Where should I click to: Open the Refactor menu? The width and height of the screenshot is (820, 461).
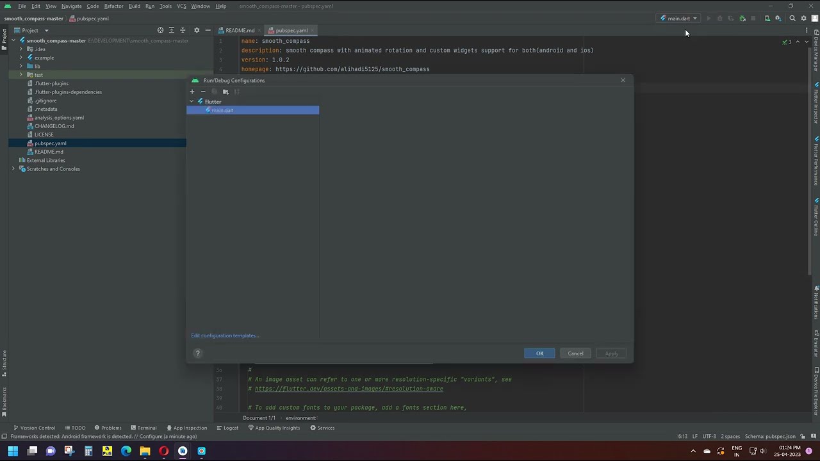click(113, 6)
